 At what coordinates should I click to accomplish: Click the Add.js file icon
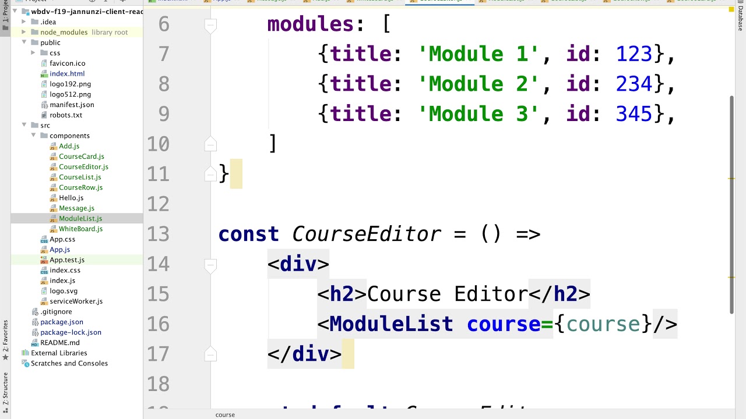[54, 146]
